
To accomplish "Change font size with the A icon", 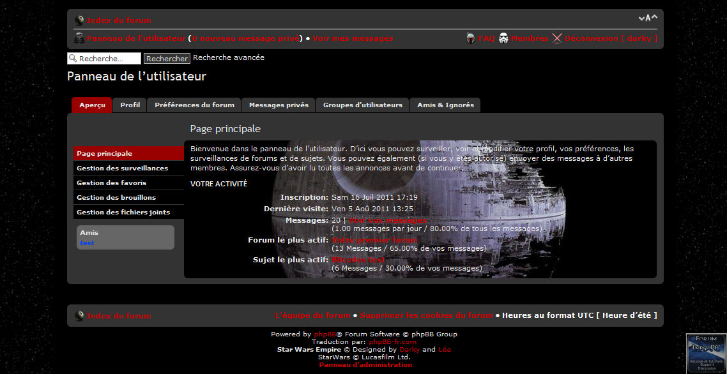I will point(648,18).
